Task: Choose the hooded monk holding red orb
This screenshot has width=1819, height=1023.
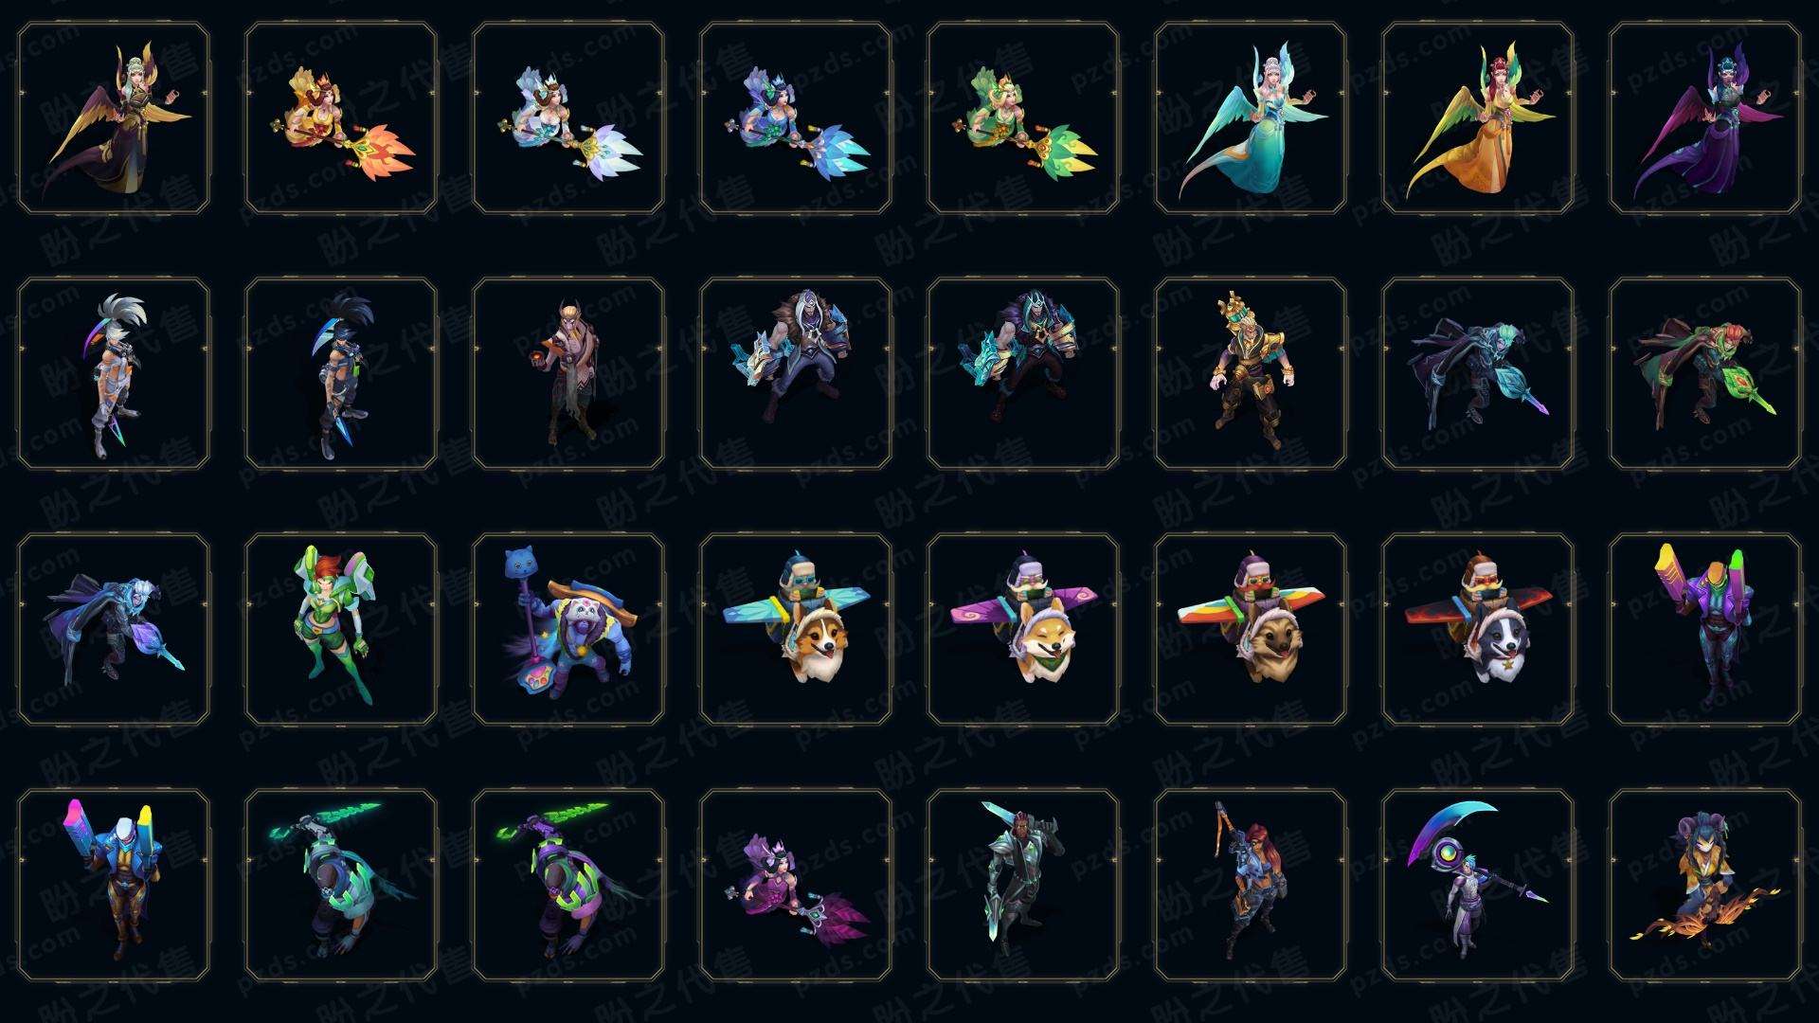Action: 568,374
